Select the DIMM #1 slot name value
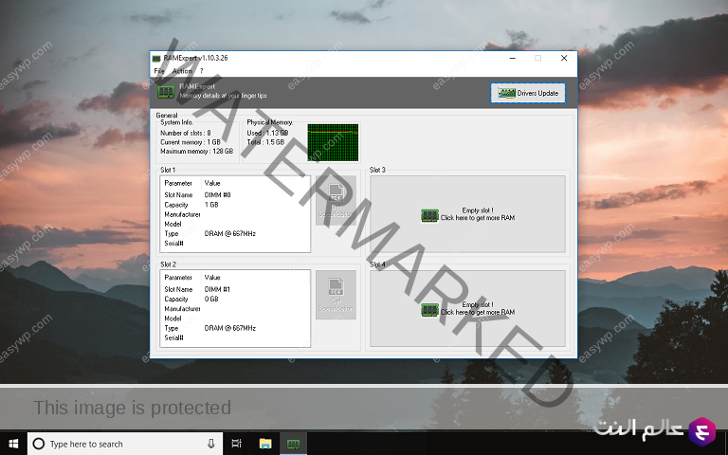This screenshot has height=455, width=728. point(217,289)
